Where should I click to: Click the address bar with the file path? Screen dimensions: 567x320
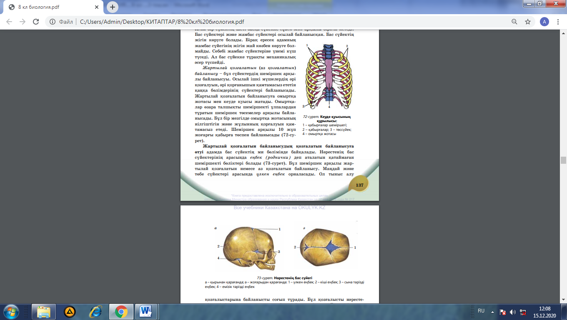283,22
